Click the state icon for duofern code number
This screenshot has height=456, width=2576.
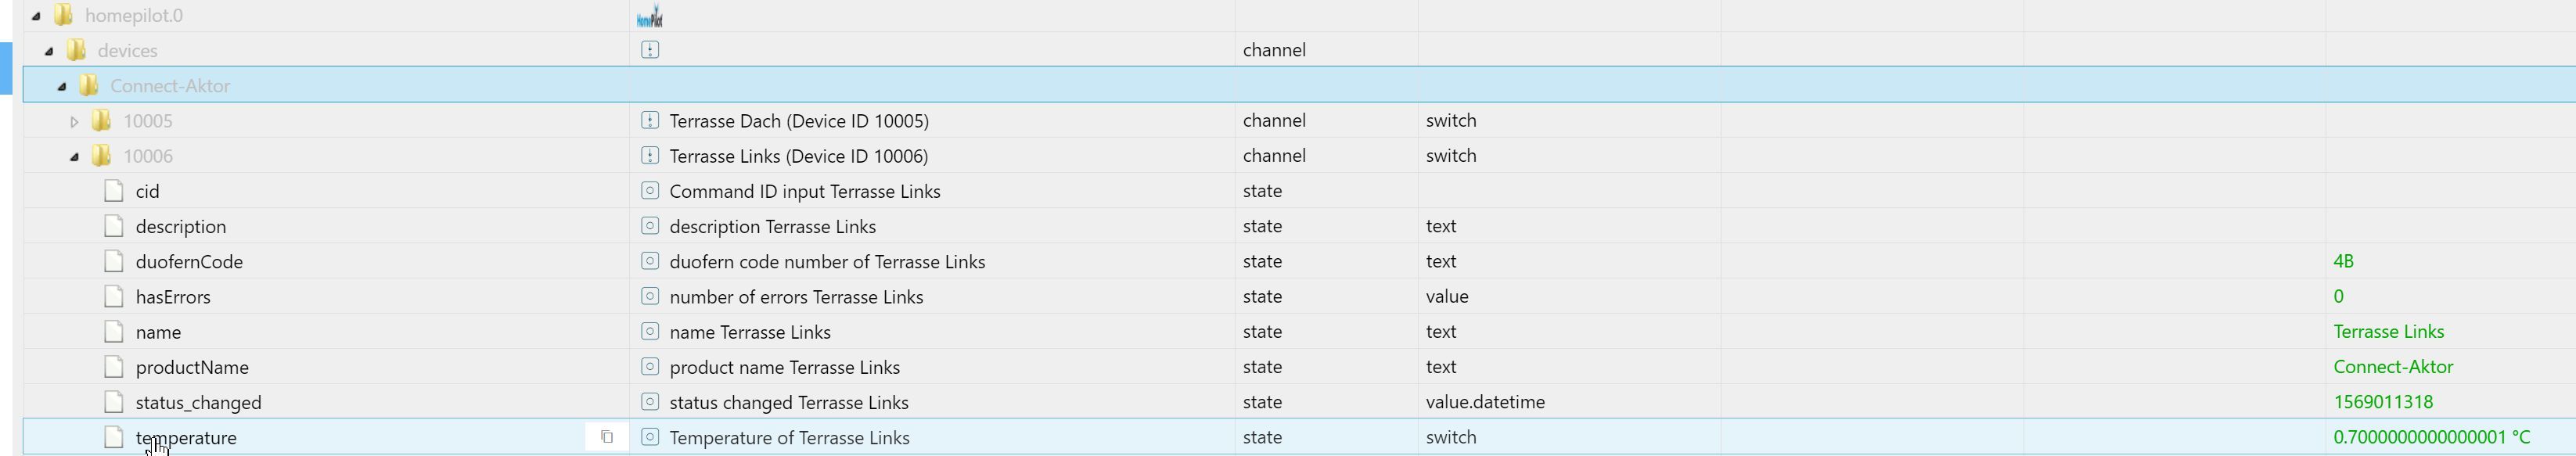650,261
